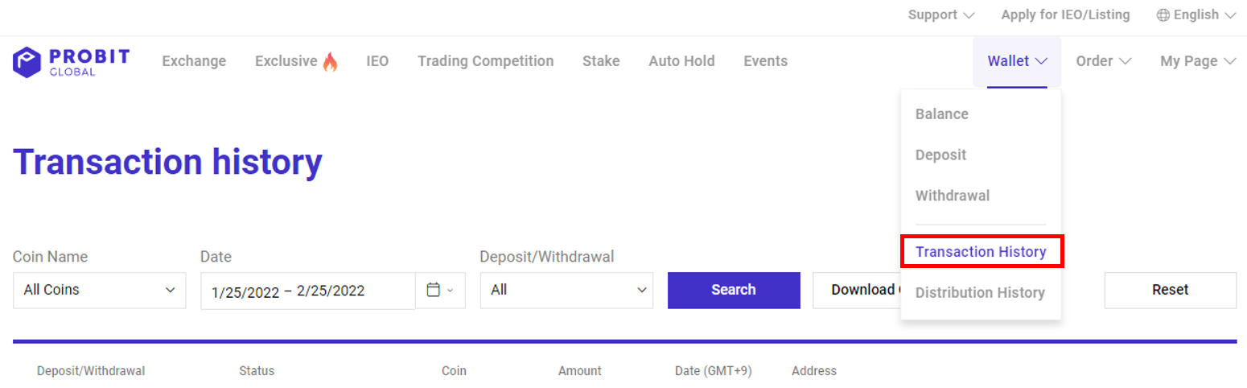Select Transaction History from Wallet menu
Screen dimensions: 1247x388
tap(981, 252)
